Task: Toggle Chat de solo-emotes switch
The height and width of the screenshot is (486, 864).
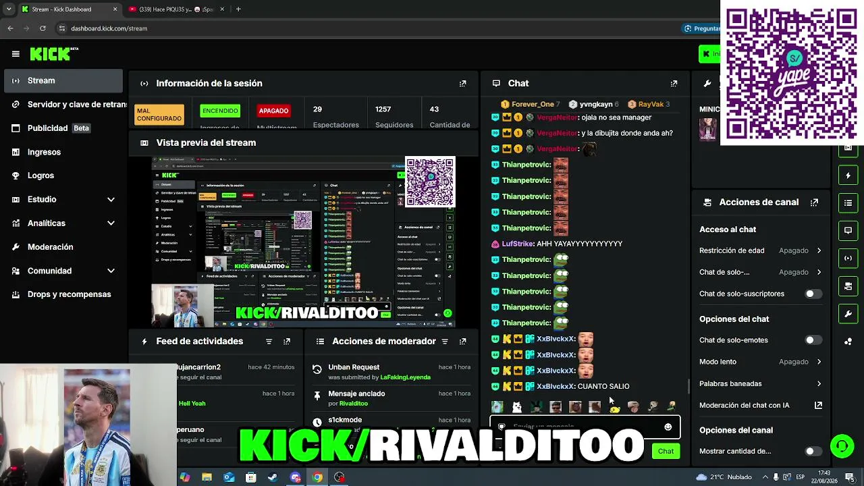Action: pos(813,340)
